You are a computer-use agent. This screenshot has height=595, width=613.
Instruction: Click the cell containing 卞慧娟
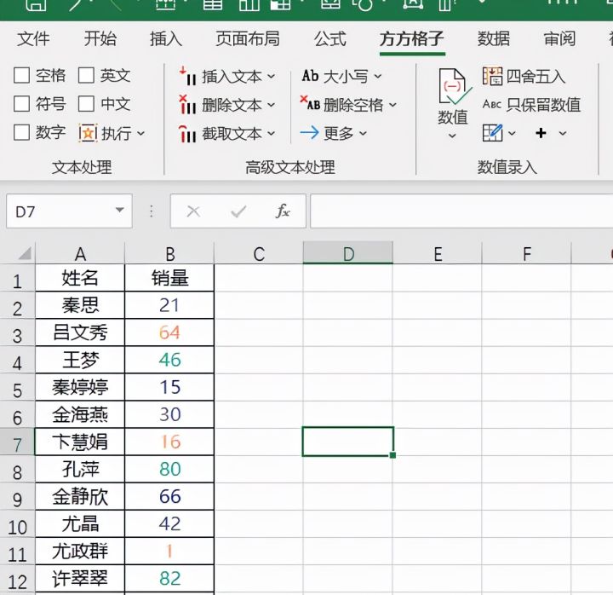pyautogui.click(x=80, y=442)
